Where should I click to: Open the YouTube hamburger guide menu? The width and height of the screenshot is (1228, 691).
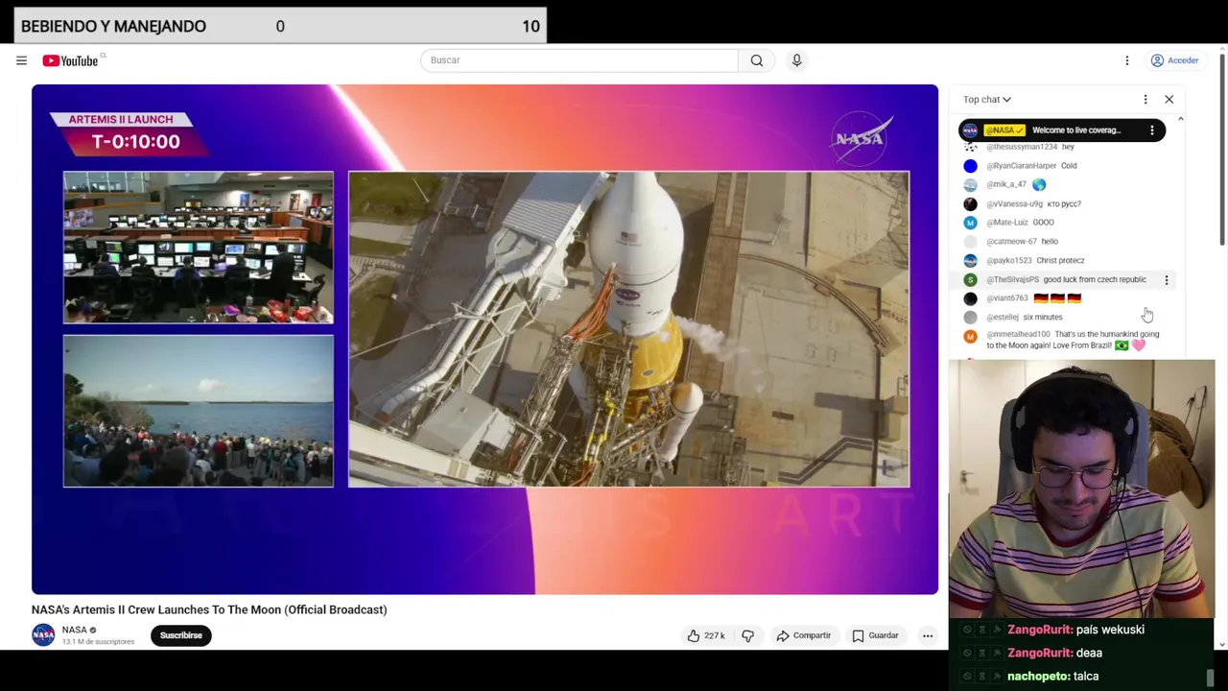tap(21, 60)
